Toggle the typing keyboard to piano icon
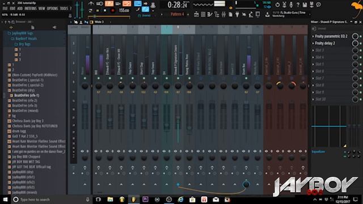This screenshot has height=204, width=363. pos(138,3)
